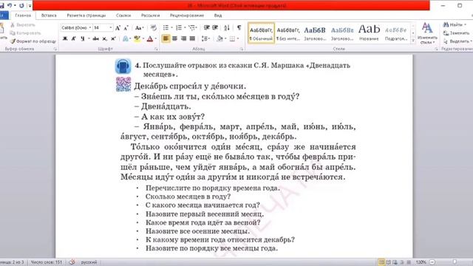Open Изменить стили dropdown
The width and height of the screenshot is (473, 266).
tap(427, 33)
